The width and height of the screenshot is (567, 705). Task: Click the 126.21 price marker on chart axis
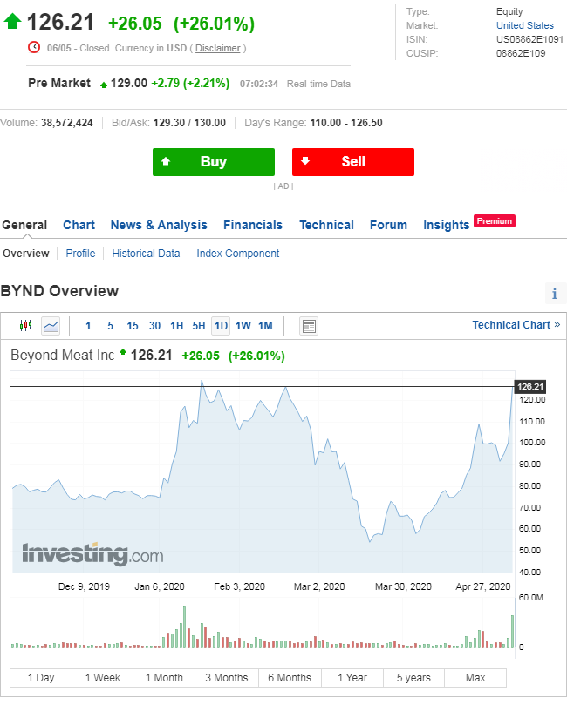click(x=530, y=386)
